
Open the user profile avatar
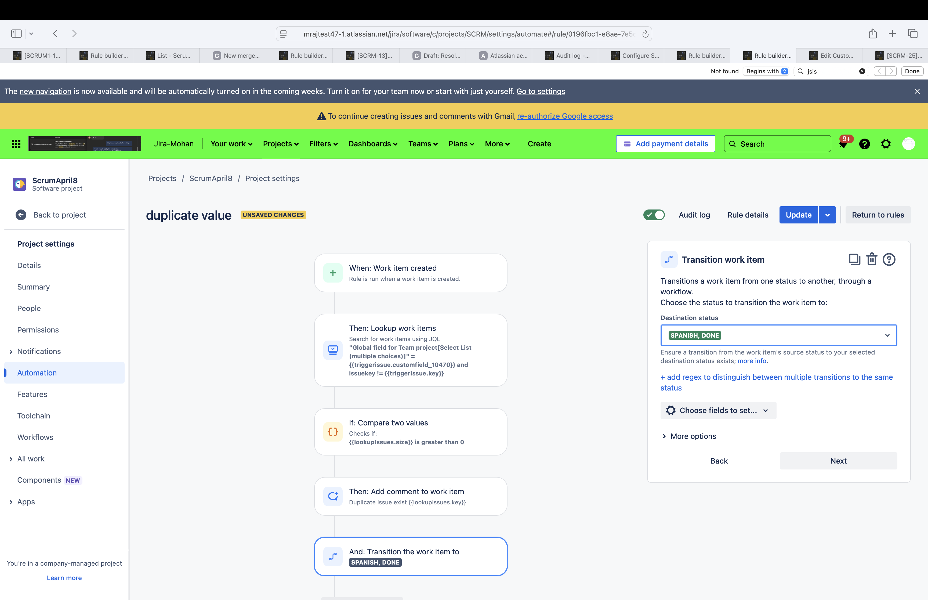908,144
